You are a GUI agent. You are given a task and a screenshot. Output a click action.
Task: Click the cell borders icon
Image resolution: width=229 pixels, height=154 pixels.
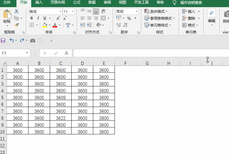tap(32, 25)
